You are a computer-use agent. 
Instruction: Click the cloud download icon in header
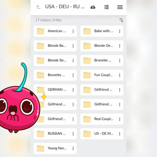point(93,7)
